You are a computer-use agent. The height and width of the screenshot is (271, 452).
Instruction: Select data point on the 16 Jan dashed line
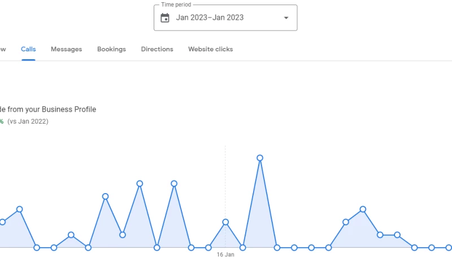225,222
